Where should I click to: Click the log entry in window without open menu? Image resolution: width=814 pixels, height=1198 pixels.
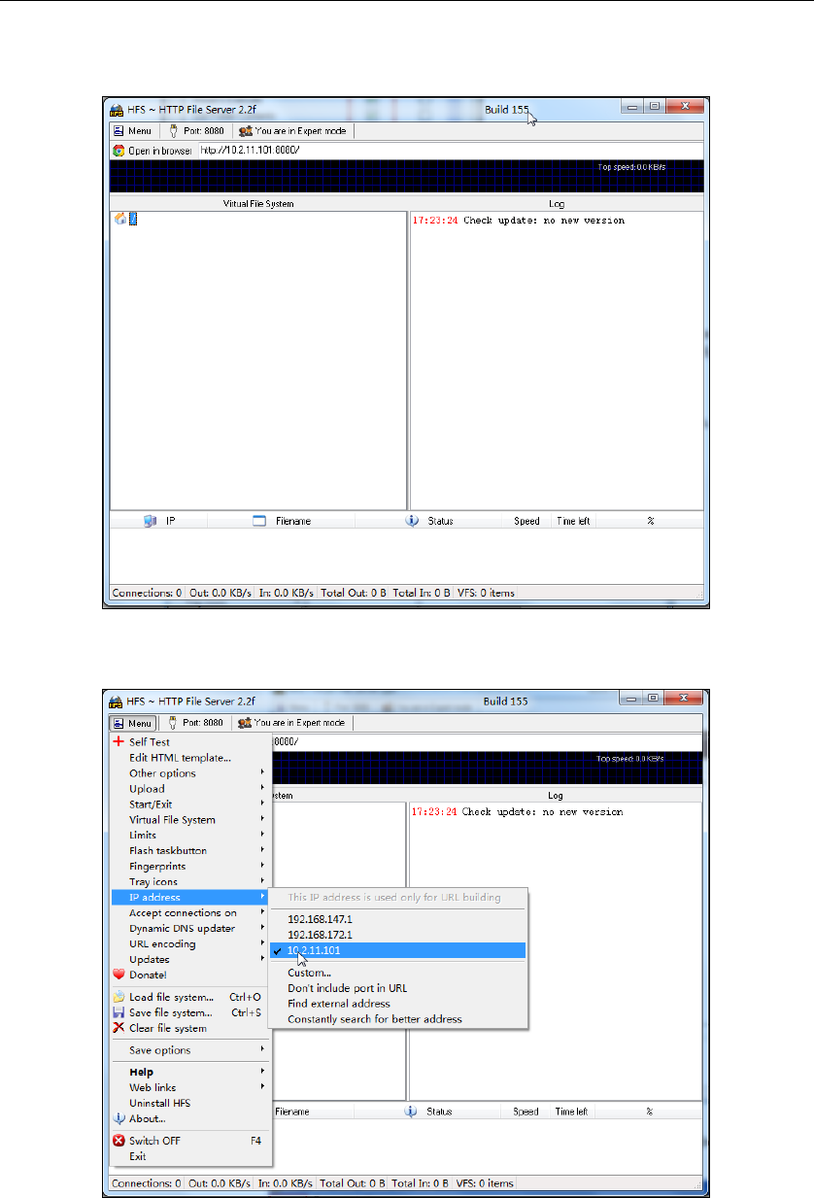point(519,221)
